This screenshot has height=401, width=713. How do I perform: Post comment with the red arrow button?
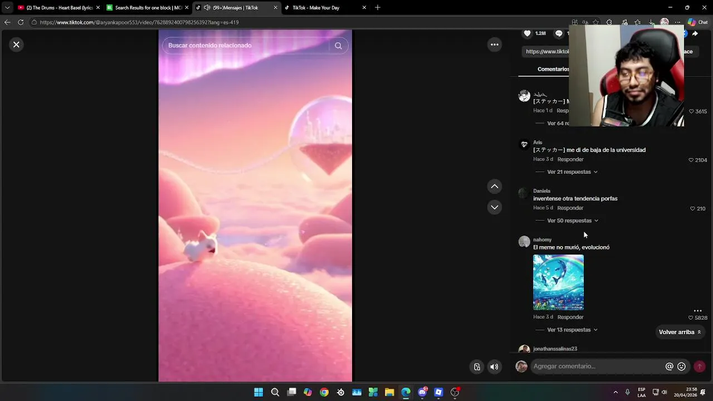pos(700,366)
